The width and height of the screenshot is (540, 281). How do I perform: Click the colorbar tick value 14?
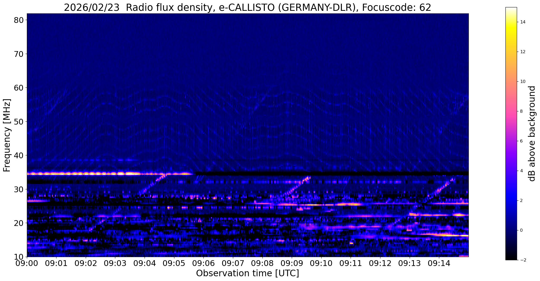[523, 22]
